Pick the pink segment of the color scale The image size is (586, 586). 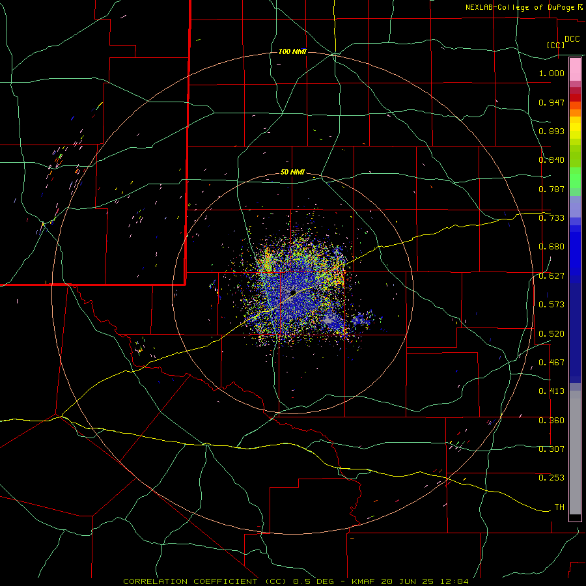point(575,70)
